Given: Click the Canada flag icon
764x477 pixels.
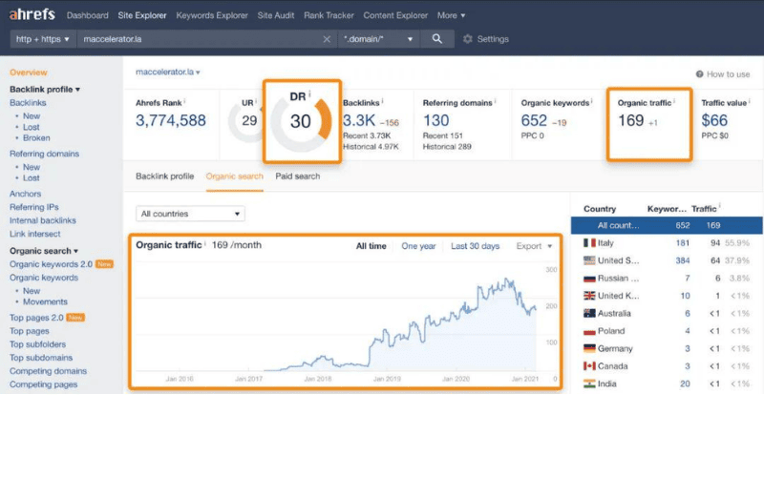Looking at the screenshot, I should tap(589, 366).
